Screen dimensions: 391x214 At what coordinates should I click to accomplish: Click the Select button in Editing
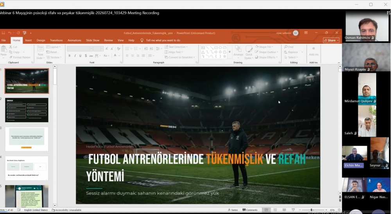292,57
